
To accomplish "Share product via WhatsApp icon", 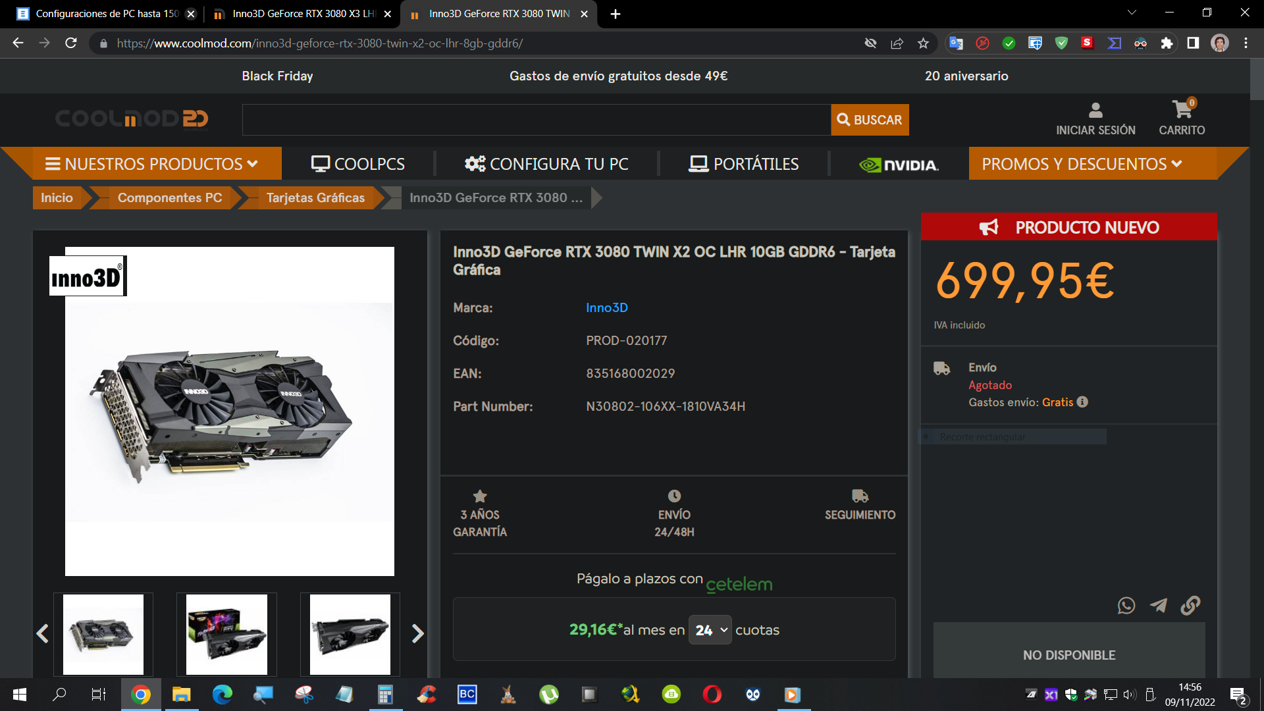I will 1126,606.
